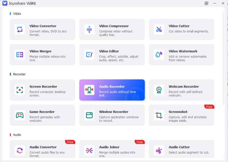
Task: Click the Audio Recorder microphone icon
Action: coord(89,90)
